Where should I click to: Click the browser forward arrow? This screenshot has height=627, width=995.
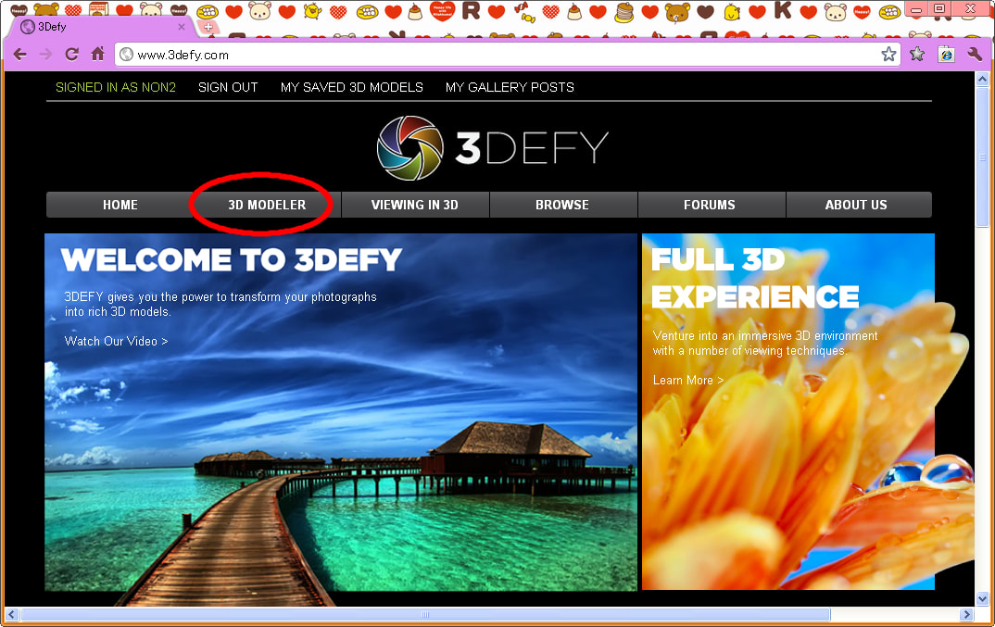click(45, 55)
